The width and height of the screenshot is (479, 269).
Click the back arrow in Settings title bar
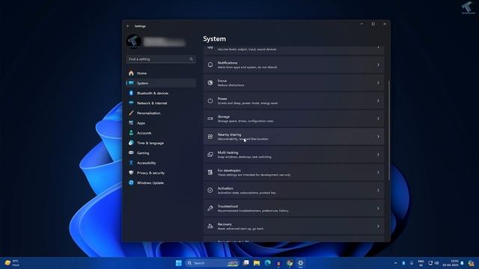coord(128,26)
